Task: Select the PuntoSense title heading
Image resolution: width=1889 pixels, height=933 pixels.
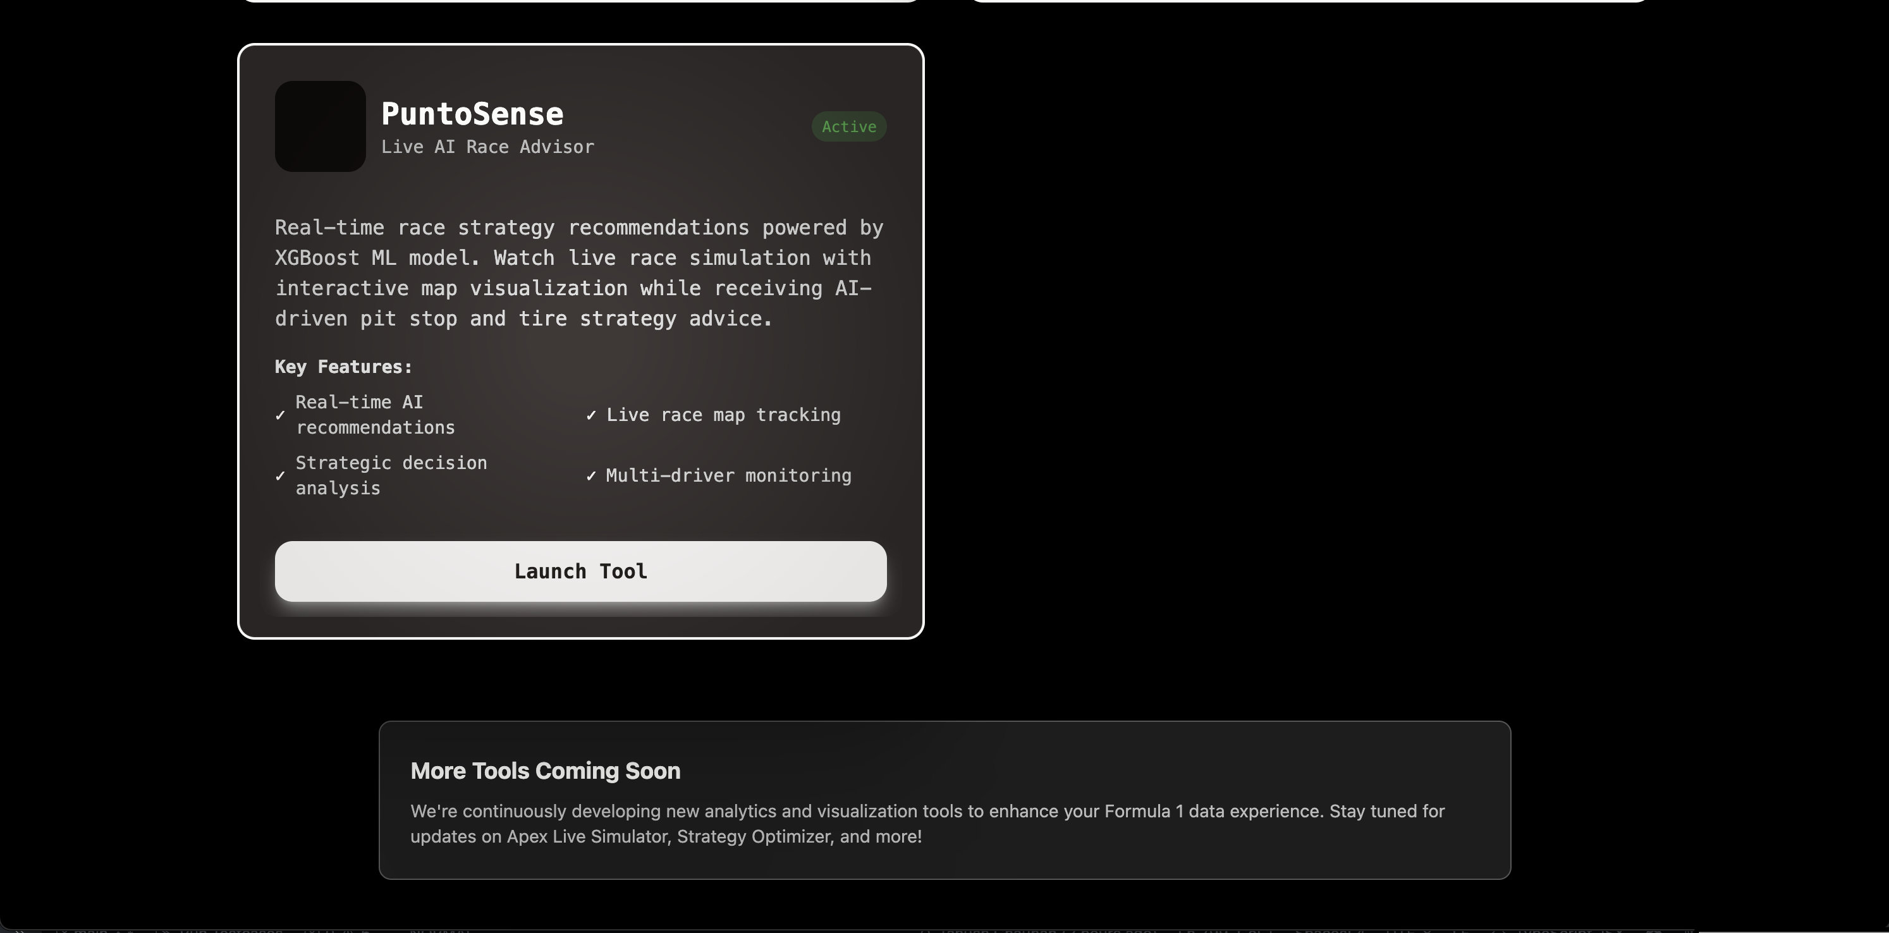Action: pos(472,114)
